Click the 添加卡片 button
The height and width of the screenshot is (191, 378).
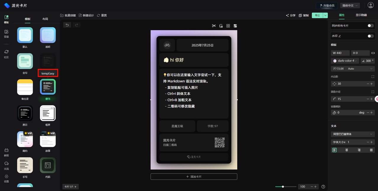[194, 177]
